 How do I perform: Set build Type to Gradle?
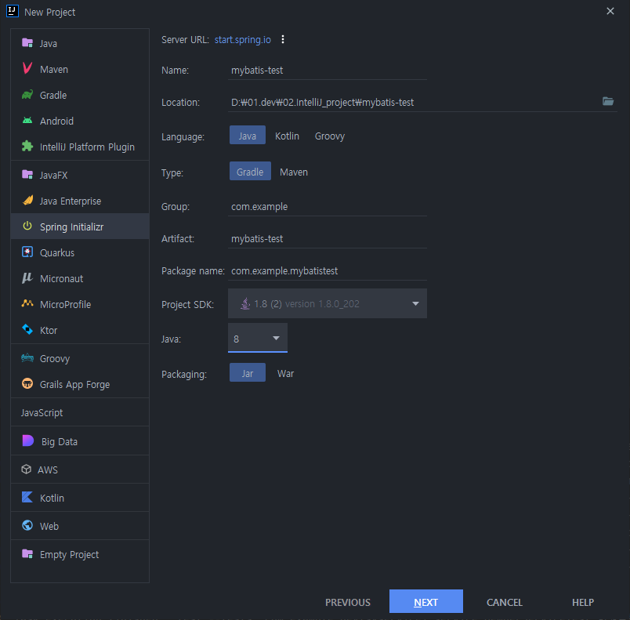tap(250, 171)
